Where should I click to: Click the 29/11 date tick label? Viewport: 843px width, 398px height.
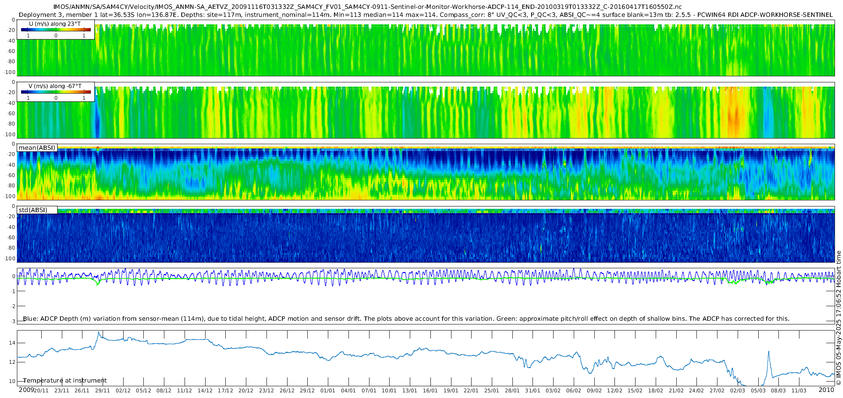(x=103, y=391)
